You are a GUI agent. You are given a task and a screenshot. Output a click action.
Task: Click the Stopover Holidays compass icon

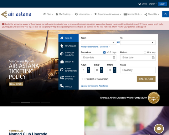tap(62, 54)
